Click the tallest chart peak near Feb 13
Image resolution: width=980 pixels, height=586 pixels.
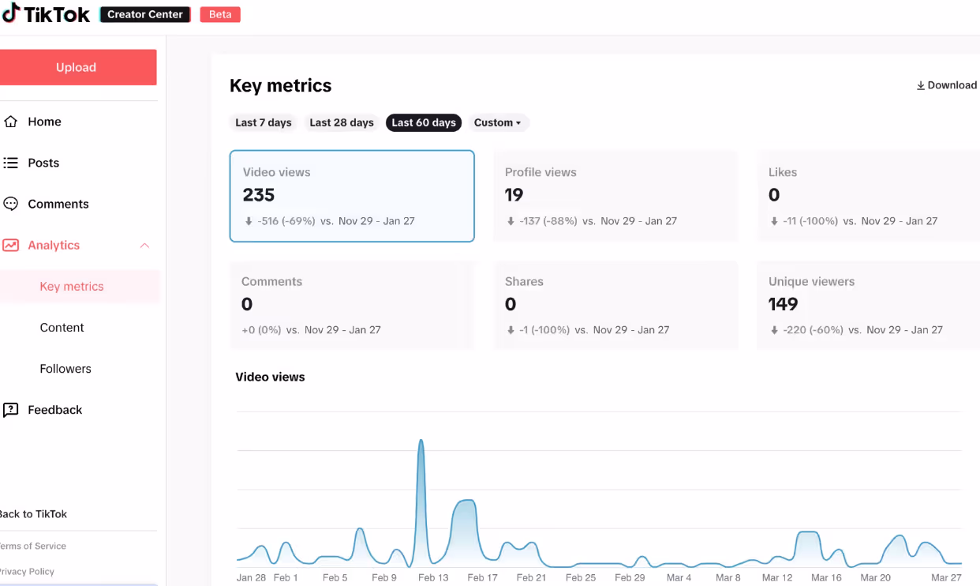[x=421, y=441]
